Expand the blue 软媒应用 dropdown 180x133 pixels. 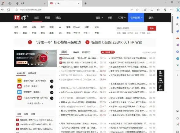pyautogui.click(x=136, y=17)
